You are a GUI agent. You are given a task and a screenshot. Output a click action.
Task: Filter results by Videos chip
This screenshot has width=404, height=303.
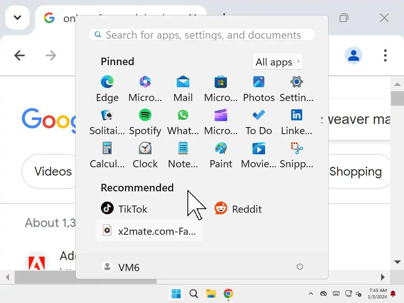coord(49,171)
